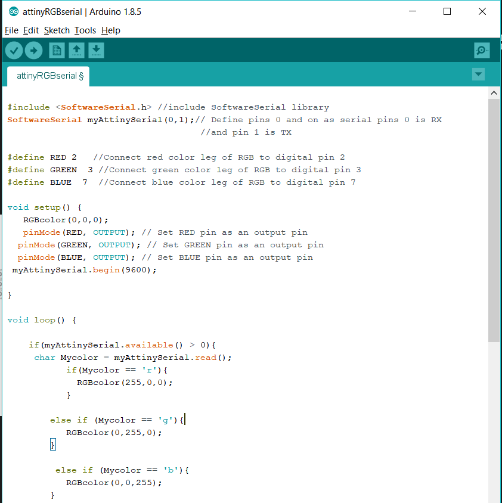Open a sketch with the up-arrow icon

(x=76, y=51)
